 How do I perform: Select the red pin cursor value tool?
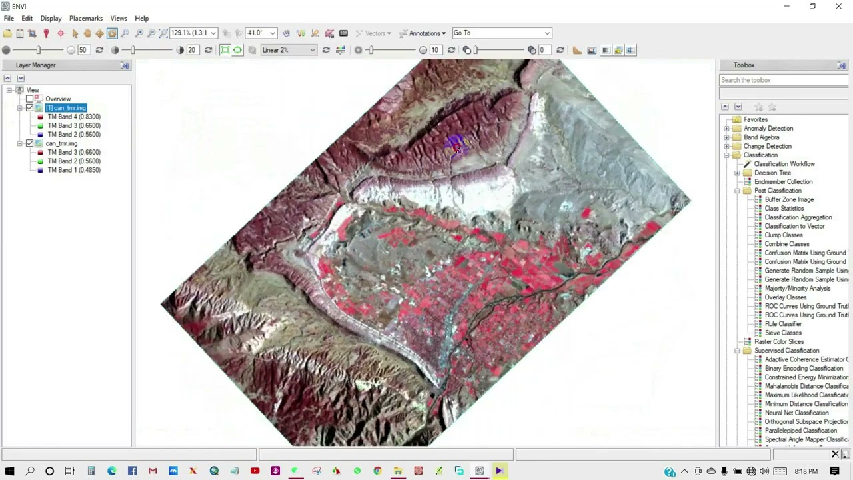pyautogui.click(x=46, y=33)
